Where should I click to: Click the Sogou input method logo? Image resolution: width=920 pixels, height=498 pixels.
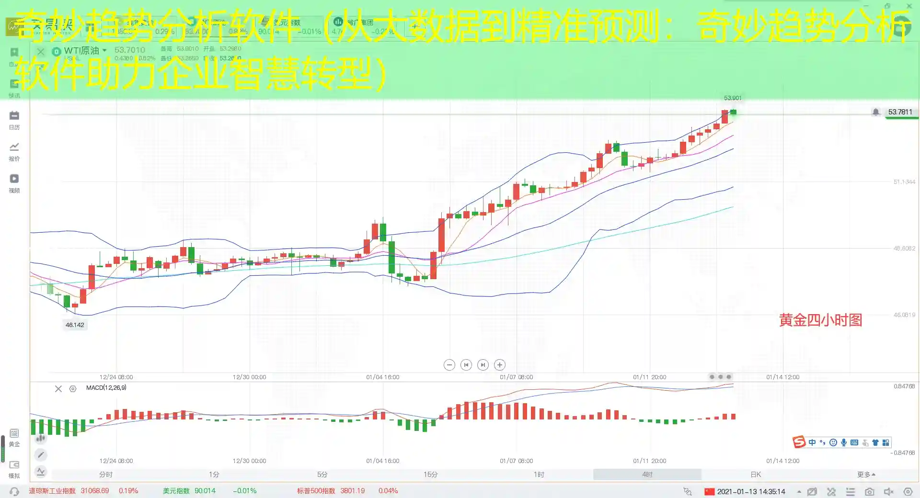click(x=799, y=442)
